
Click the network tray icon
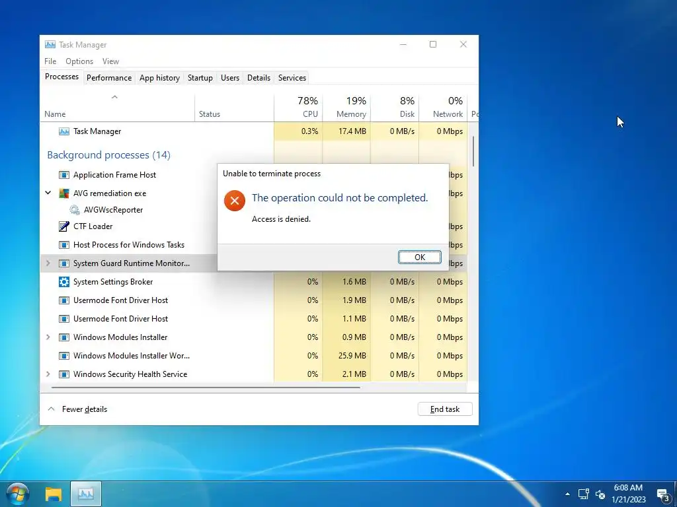click(x=584, y=494)
